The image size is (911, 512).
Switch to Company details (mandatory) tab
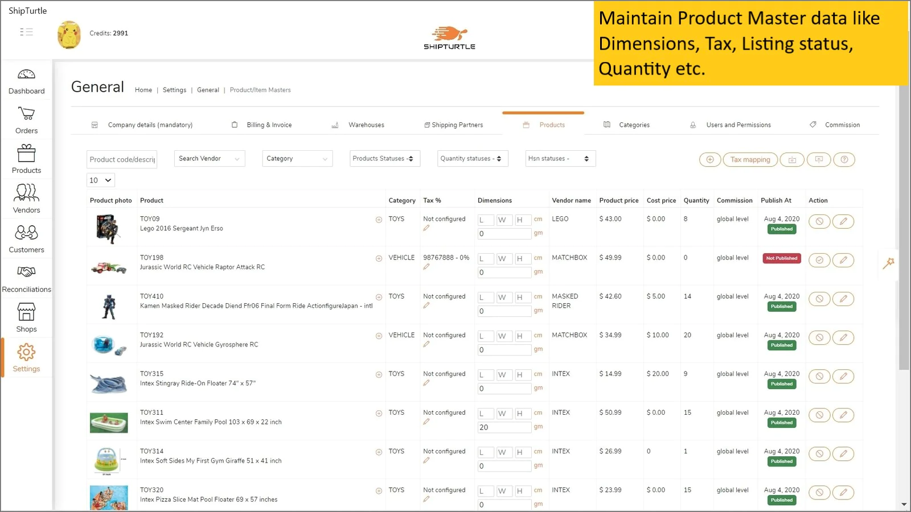142,125
